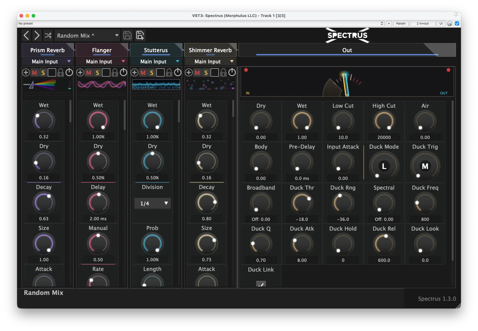Image resolution: width=478 pixels, height=331 pixels.
Task: Toggle power on Shimmer Reverb module
Action: 232,72
